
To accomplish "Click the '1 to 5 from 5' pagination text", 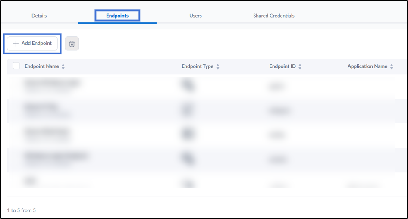I will (21, 210).
